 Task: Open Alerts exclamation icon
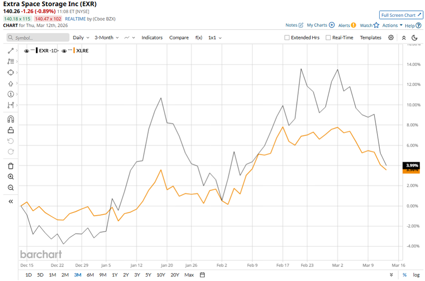[354, 25]
